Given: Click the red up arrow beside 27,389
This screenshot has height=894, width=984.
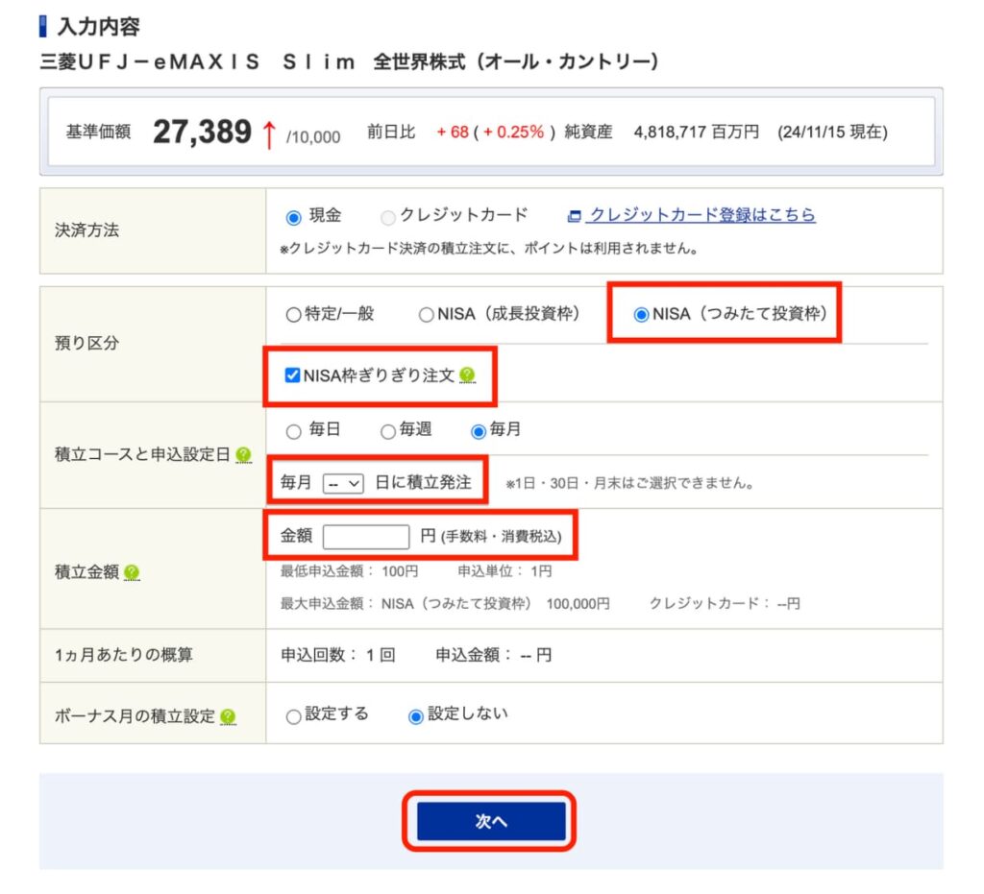Looking at the screenshot, I should click(269, 134).
